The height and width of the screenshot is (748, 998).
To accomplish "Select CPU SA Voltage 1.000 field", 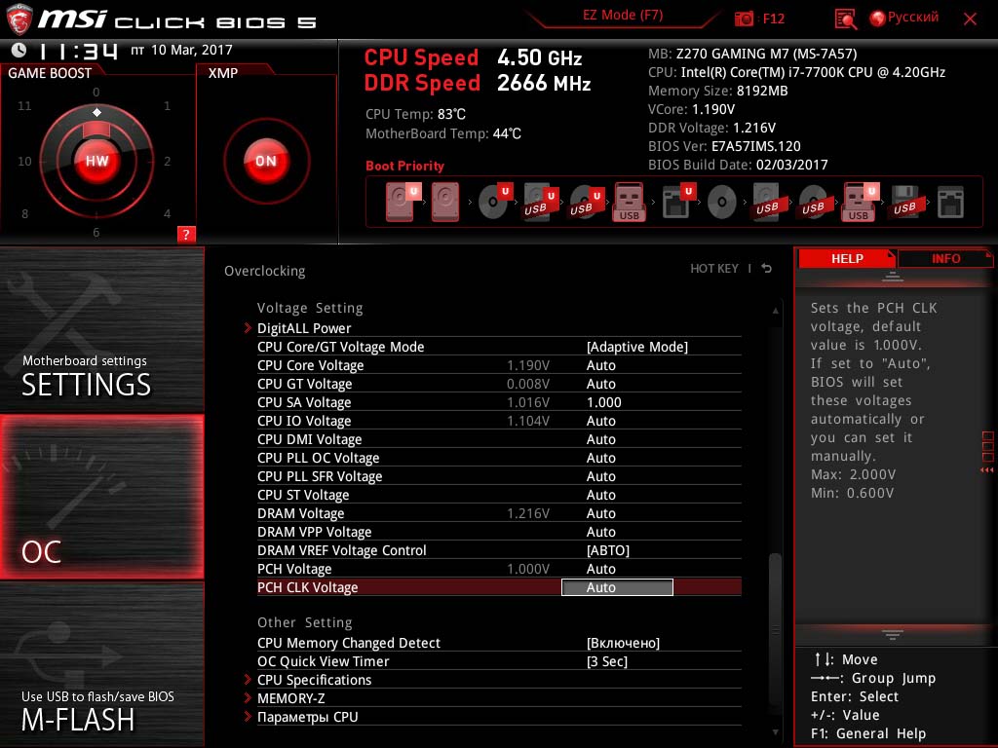I will [603, 402].
